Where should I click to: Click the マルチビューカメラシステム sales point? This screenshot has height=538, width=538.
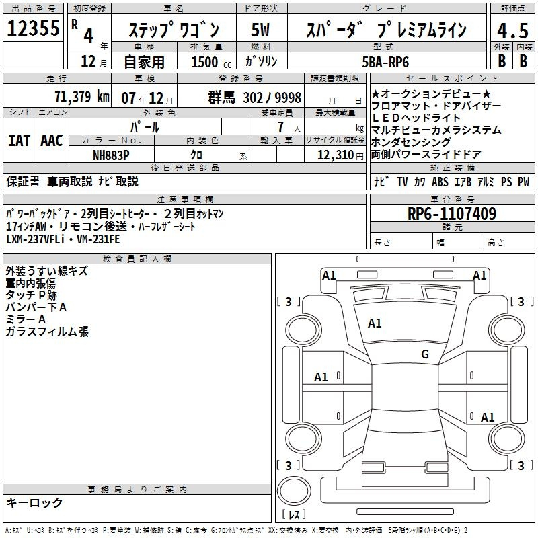pyautogui.click(x=436, y=130)
